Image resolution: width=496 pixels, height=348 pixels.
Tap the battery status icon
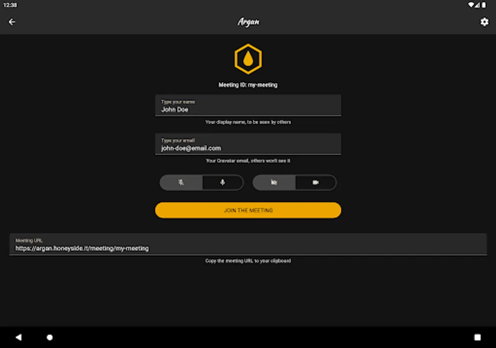[484, 5]
